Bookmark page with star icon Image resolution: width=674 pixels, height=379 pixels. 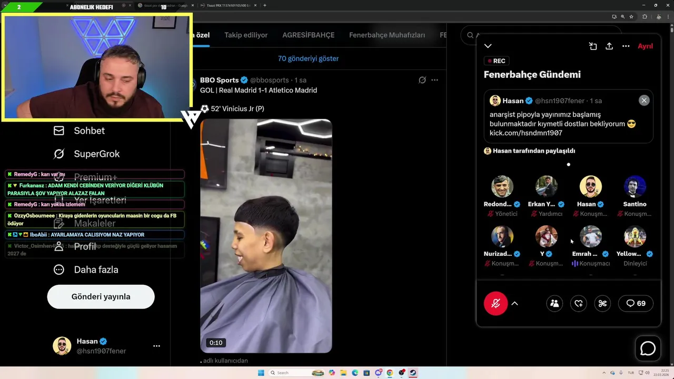pos(632,17)
